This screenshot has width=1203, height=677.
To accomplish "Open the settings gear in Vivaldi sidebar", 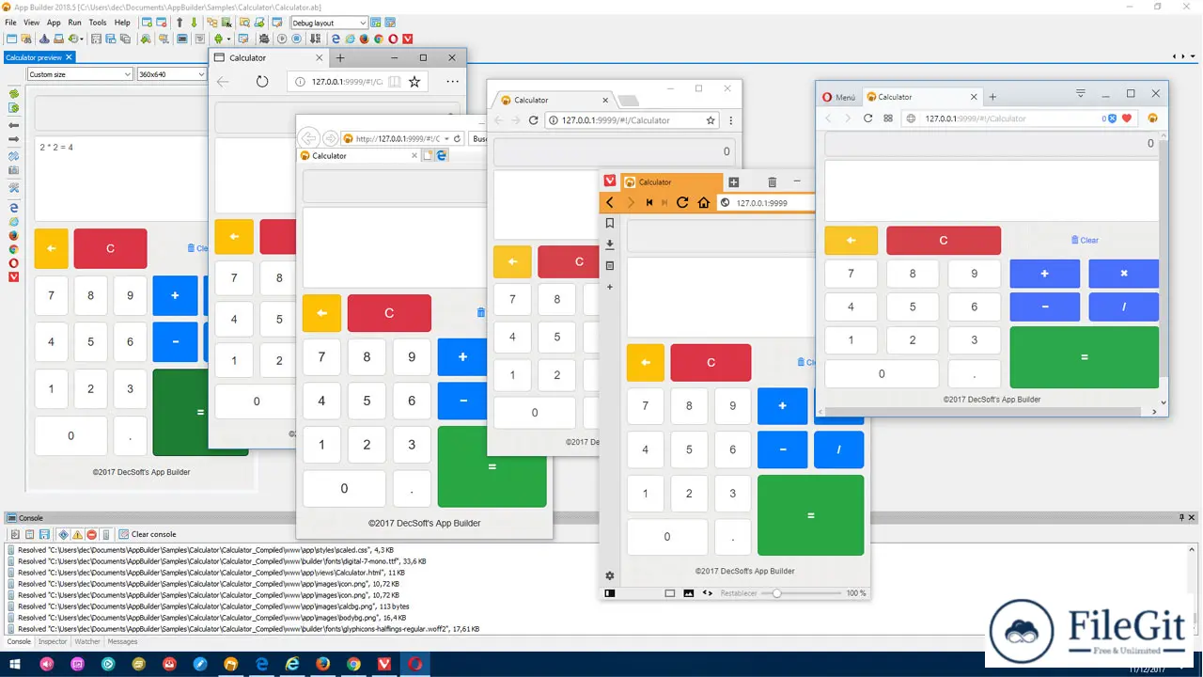I will point(610,575).
